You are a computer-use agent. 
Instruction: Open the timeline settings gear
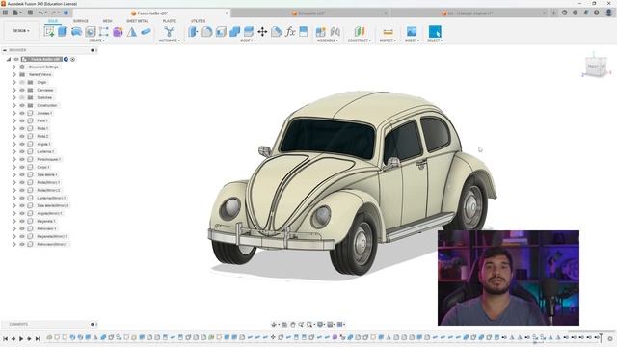click(x=610, y=338)
